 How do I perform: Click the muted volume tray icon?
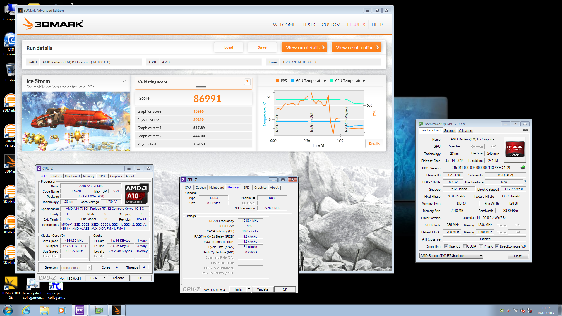[523, 310]
